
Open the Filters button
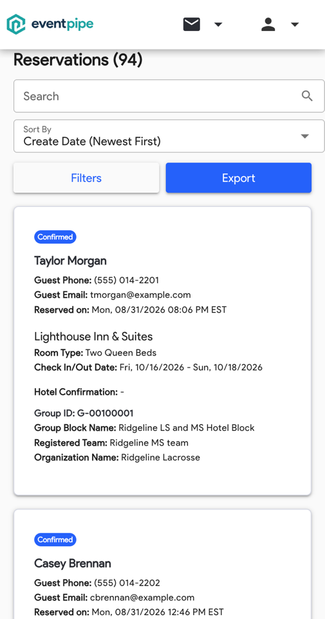(x=86, y=178)
